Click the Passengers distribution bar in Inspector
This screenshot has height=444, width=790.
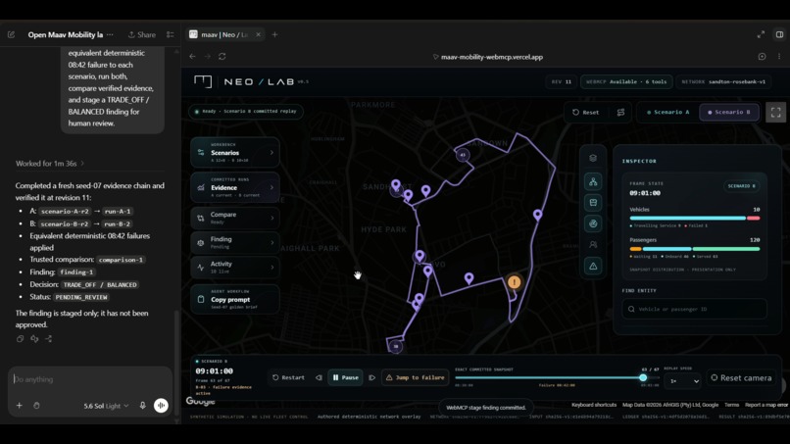click(695, 249)
